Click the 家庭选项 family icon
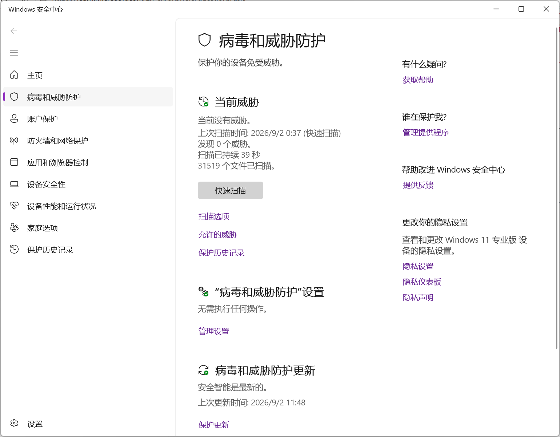The image size is (560, 437). pyautogui.click(x=14, y=228)
